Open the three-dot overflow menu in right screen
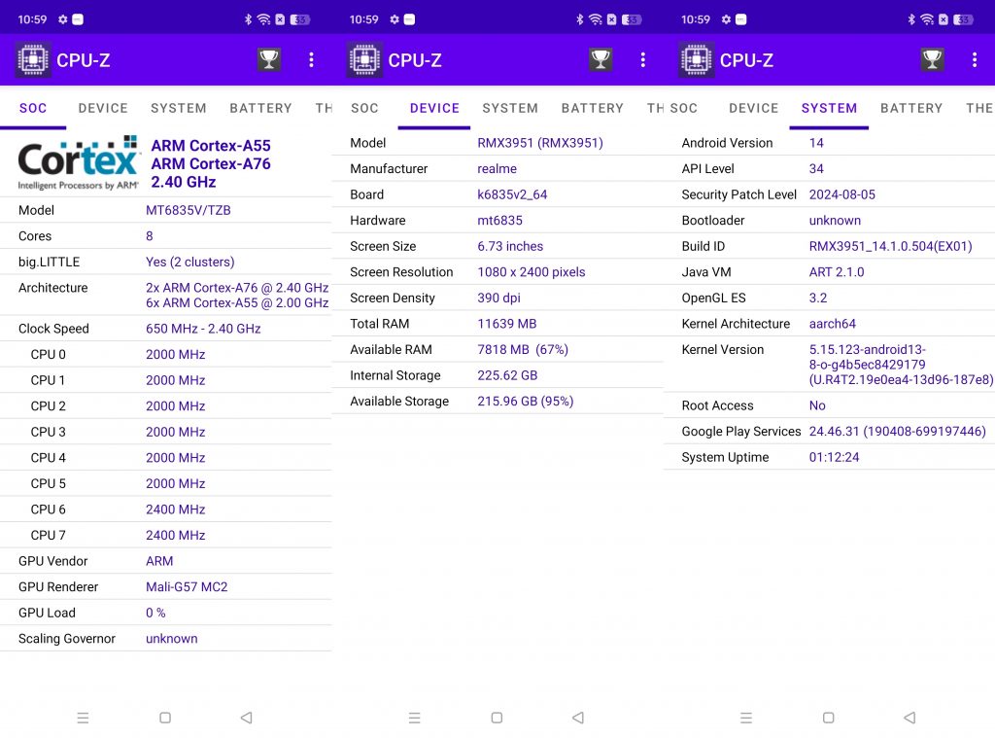The width and height of the screenshot is (995, 738). [975, 59]
